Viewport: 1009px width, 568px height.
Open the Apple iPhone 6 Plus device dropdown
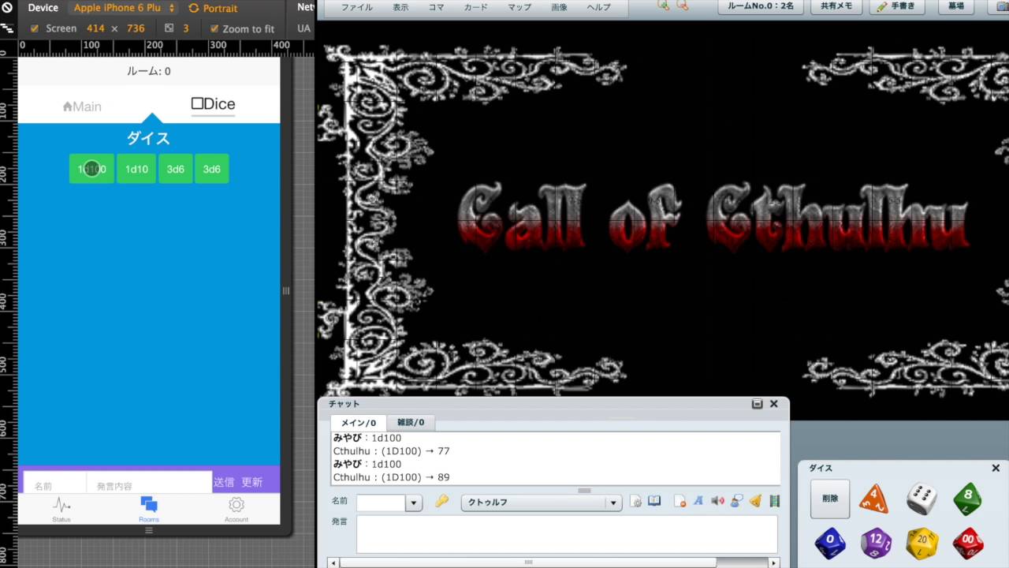point(123,8)
